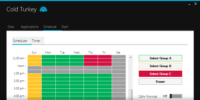Image resolution: width=200 pixels, height=100 pixels.
Task: Select the gray Saturday 2:00 pm schedule cell
Action: pyautogui.click(x=119, y=83)
